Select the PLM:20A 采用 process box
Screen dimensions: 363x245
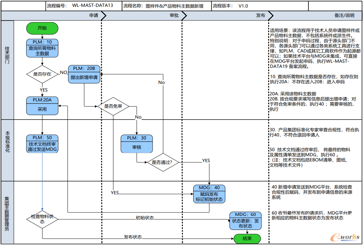tap(42, 106)
